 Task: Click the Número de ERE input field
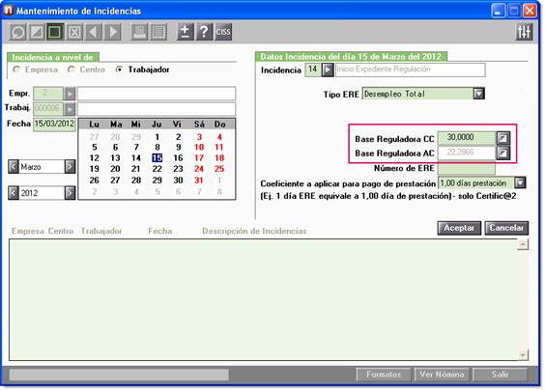[467, 168]
